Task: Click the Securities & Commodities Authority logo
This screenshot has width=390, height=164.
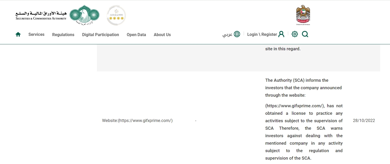Action: point(57,15)
